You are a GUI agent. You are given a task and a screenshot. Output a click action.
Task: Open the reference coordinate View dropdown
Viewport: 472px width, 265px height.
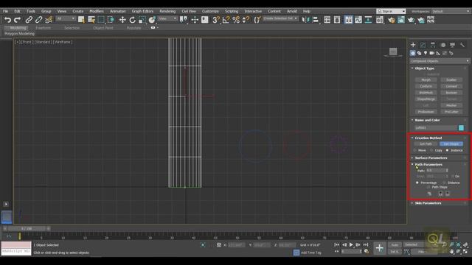pos(167,18)
